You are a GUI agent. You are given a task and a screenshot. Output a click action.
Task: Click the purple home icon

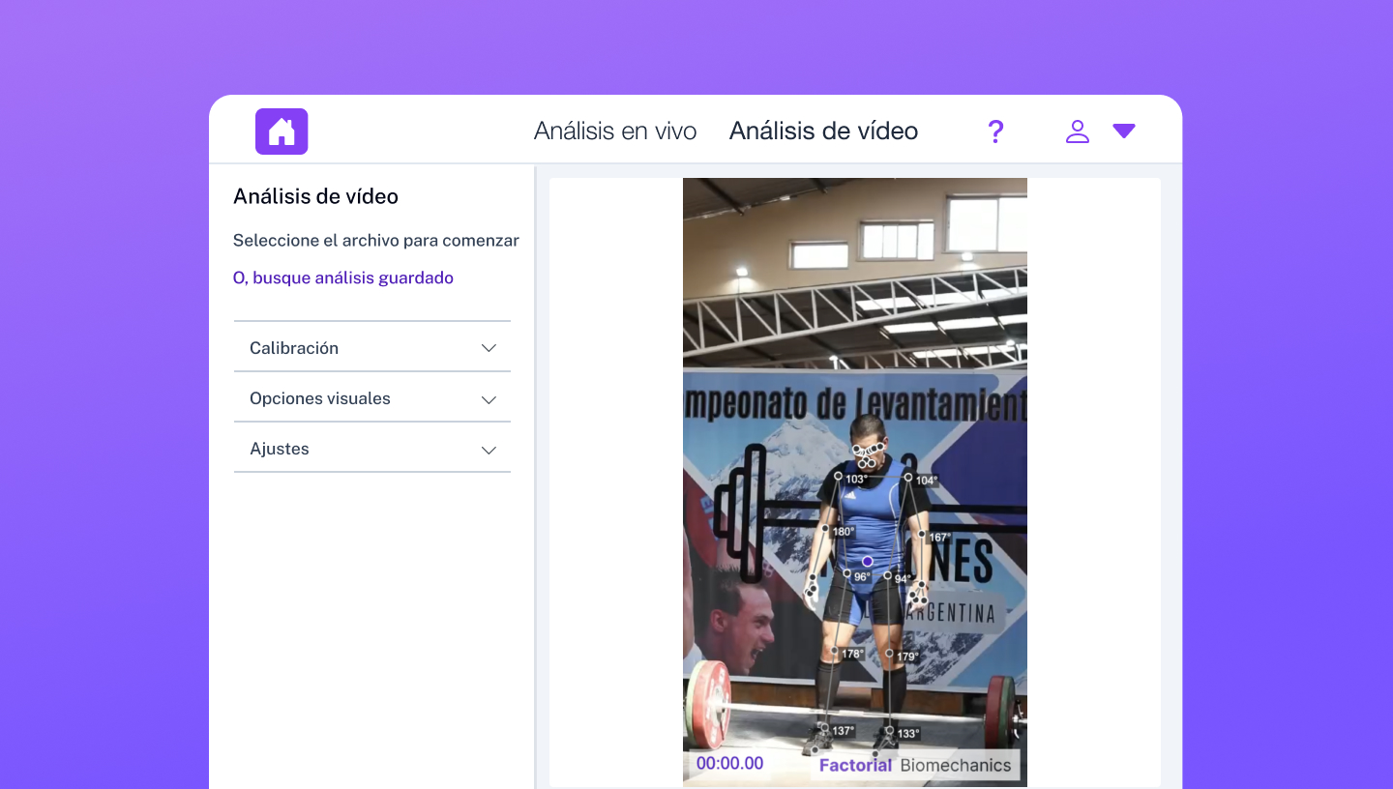[x=282, y=131]
